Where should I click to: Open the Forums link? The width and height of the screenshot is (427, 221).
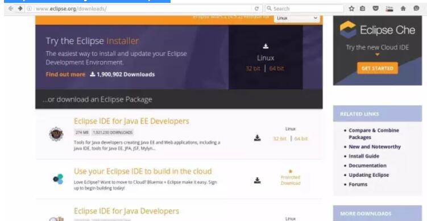(x=358, y=184)
